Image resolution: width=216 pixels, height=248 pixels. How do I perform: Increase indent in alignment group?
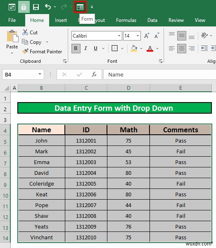pyautogui.click(x=213, y=48)
